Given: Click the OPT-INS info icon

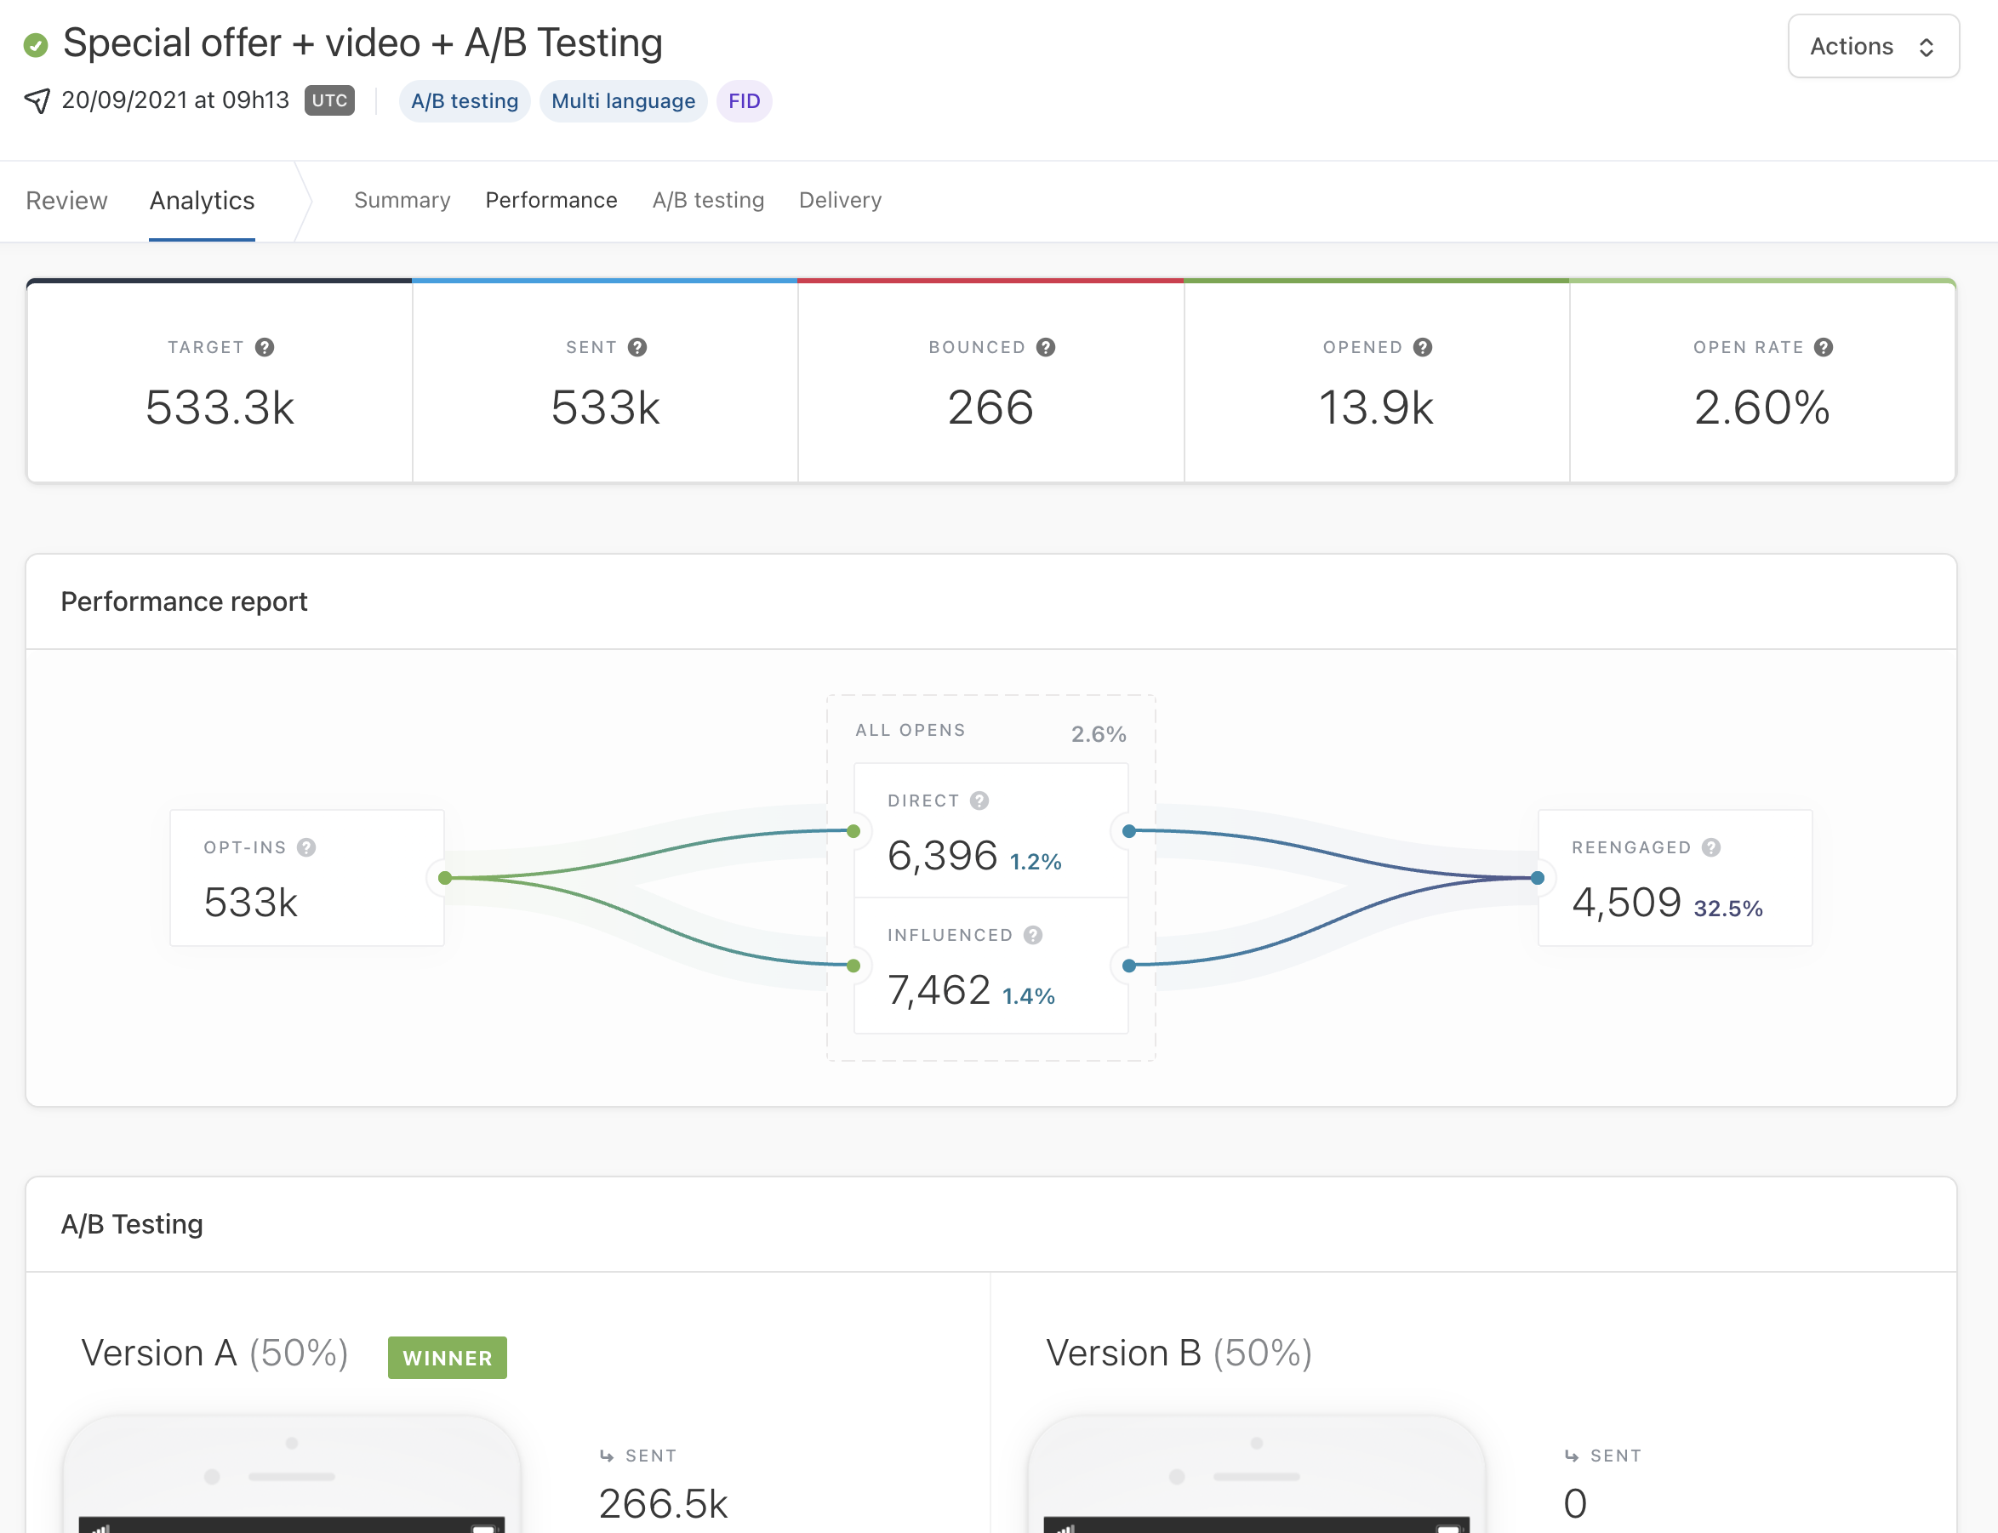Looking at the screenshot, I should point(306,846).
